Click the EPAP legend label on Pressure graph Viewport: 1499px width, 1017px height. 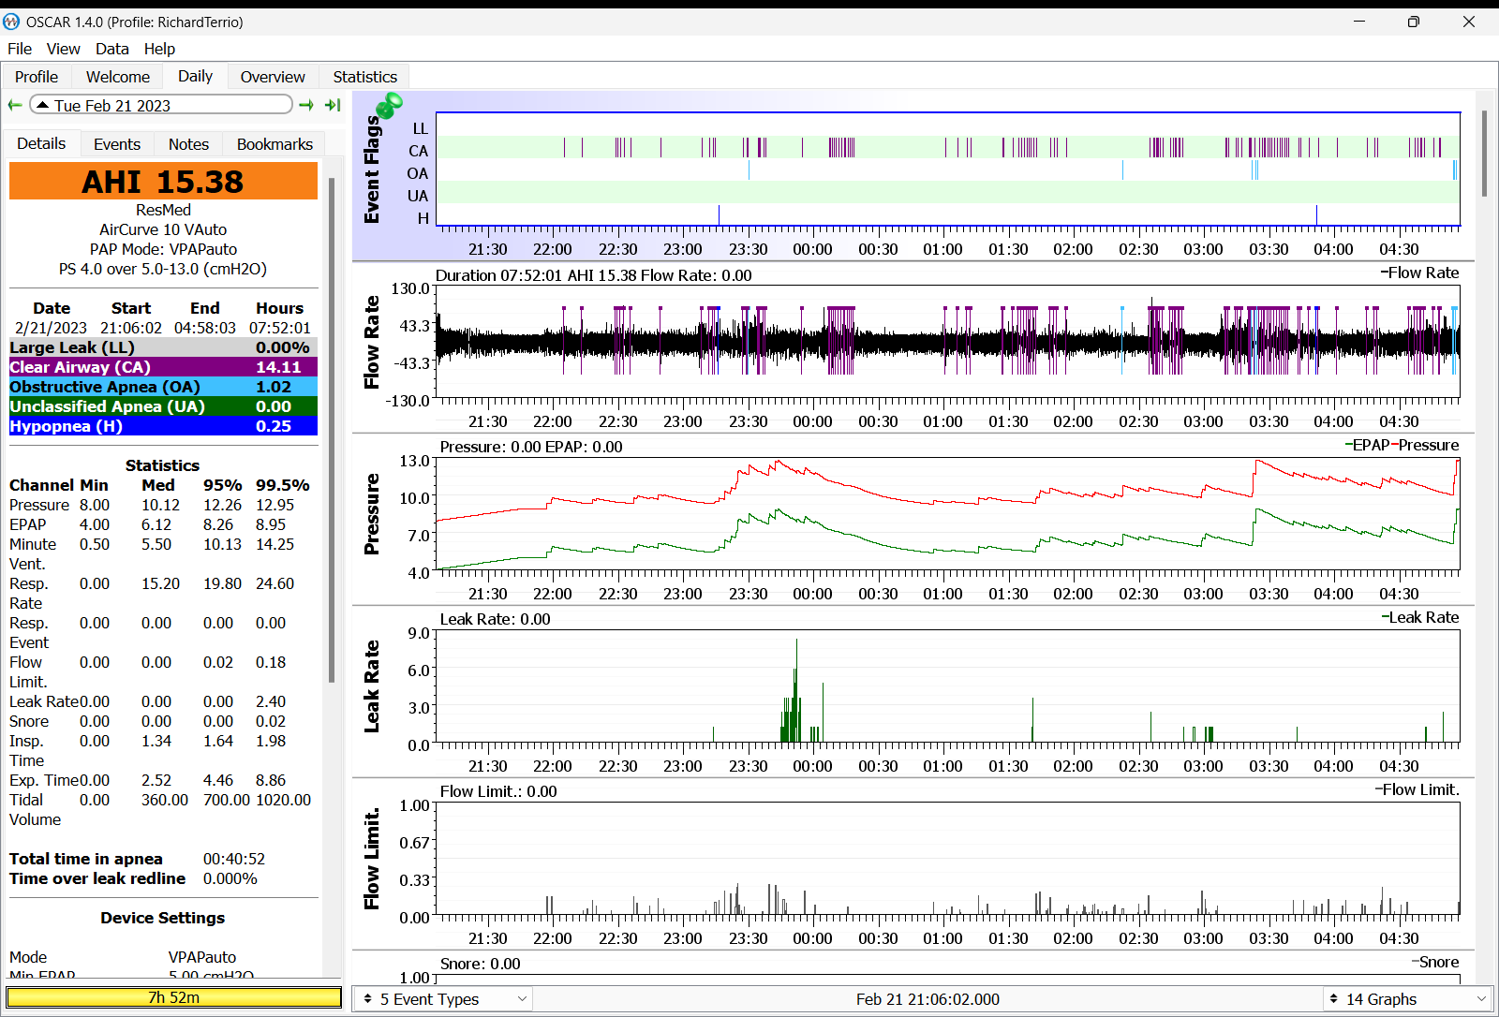click(x=1368, y=445)
